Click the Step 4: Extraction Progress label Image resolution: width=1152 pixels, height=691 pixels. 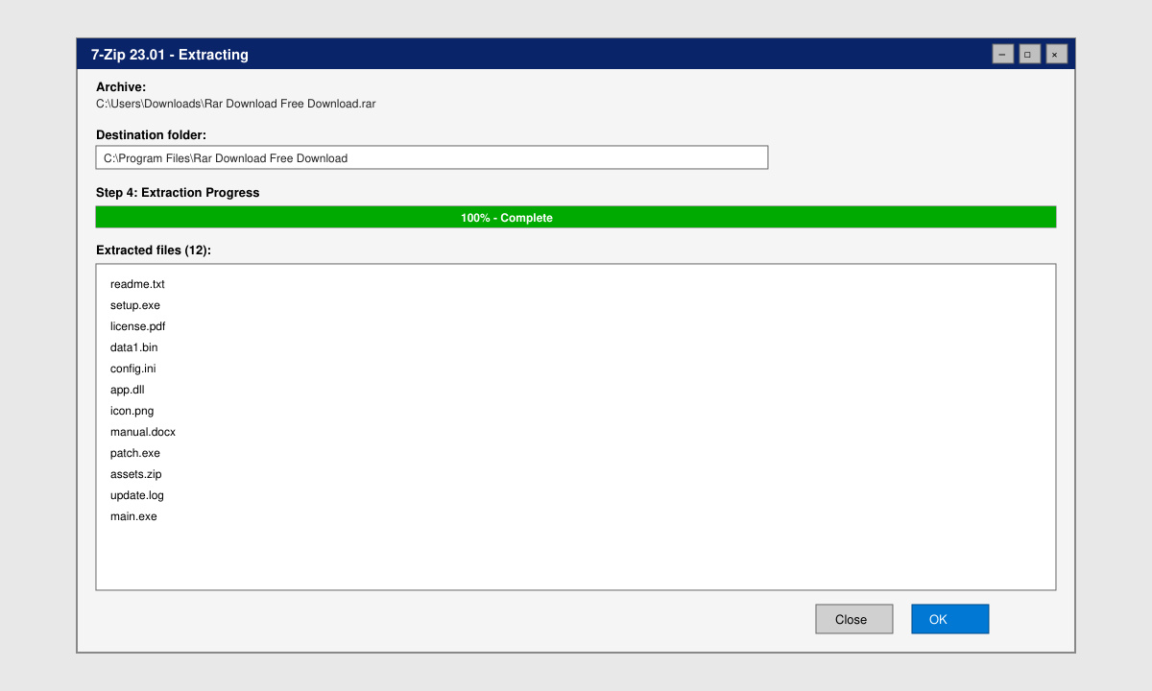click(178, 193)
